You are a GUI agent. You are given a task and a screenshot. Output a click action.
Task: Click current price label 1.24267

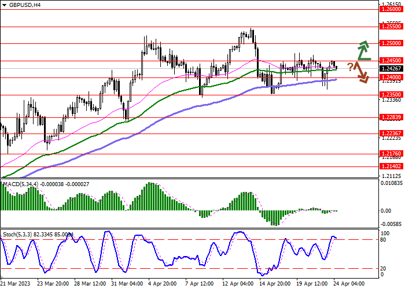[x=391, y=68]
